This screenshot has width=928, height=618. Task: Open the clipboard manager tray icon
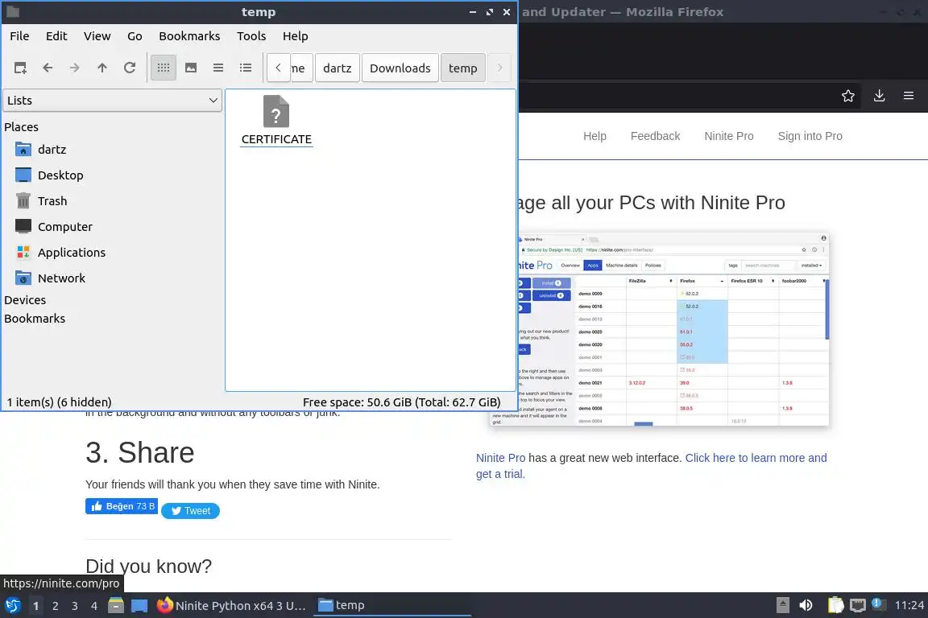pos(835,606)
